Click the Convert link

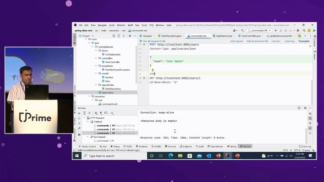tap(276, 41)
